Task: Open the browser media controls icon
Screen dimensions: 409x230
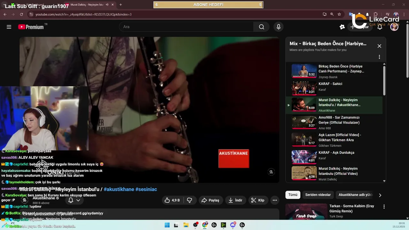Action: [387, 14]
